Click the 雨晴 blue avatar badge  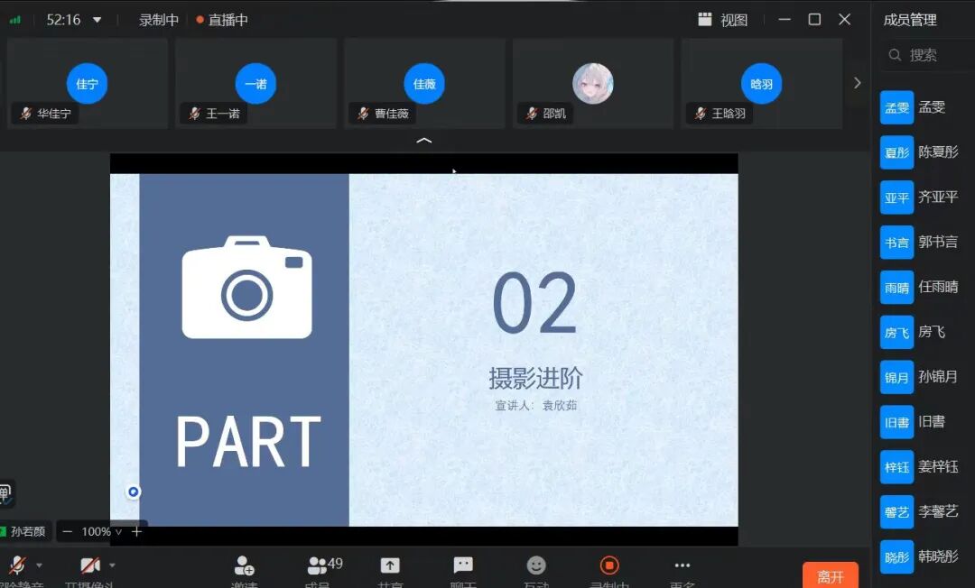896,287
